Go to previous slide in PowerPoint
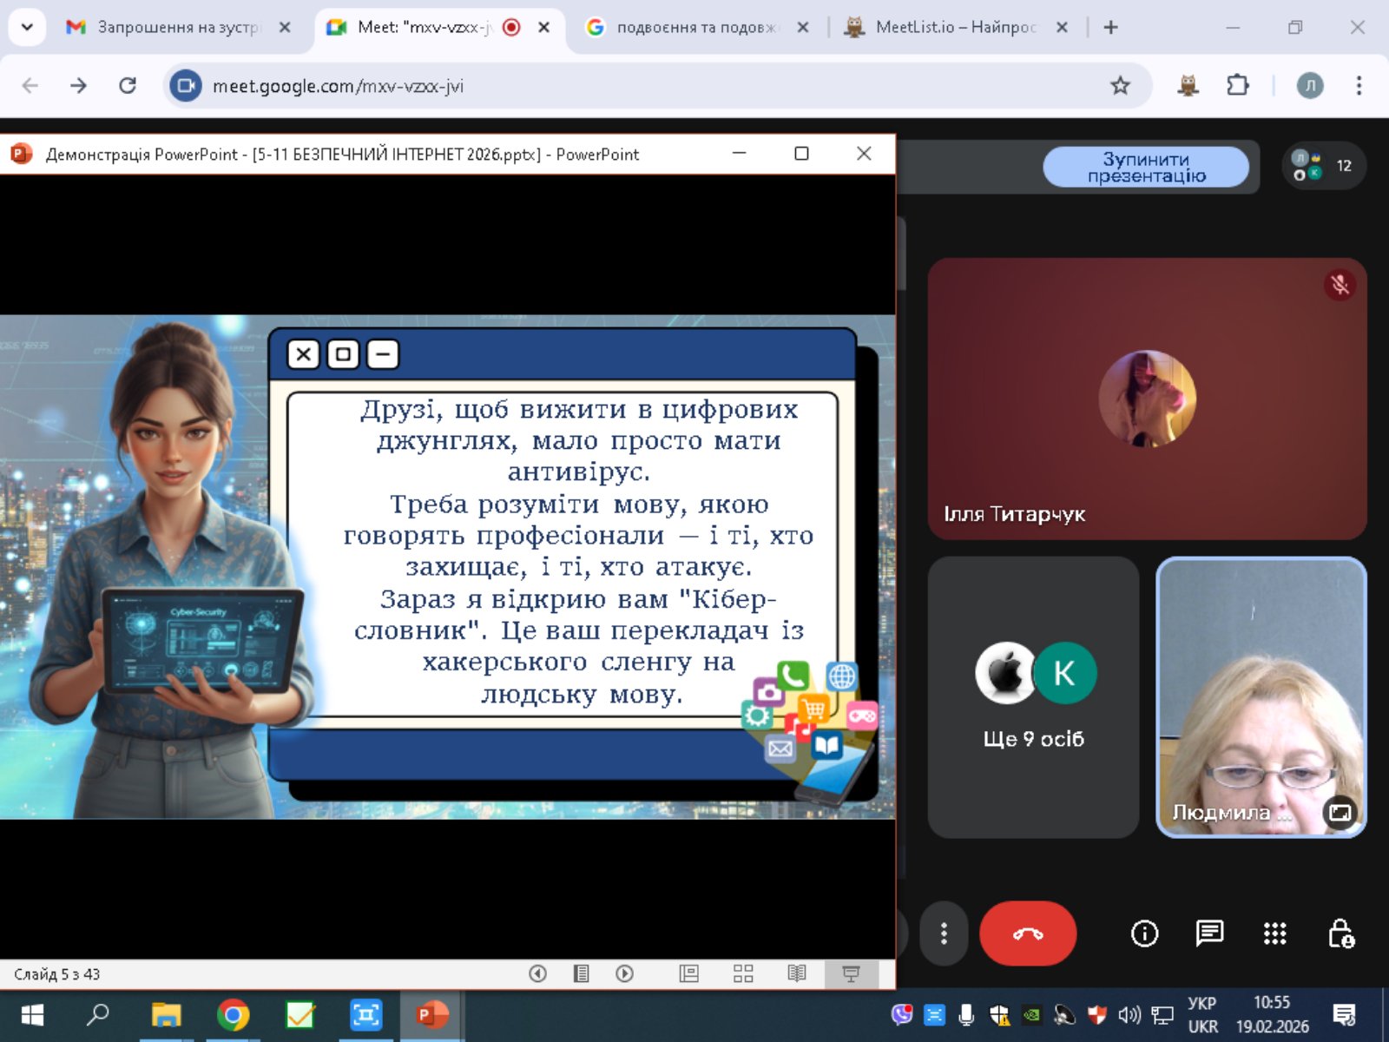The image size is (1389, 1042). coord(537,973)
